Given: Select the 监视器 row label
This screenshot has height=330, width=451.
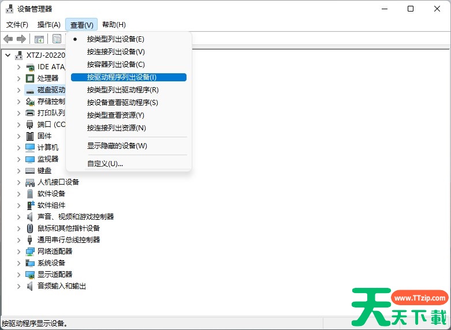Looking at the screenshot, I should point(48,159).
